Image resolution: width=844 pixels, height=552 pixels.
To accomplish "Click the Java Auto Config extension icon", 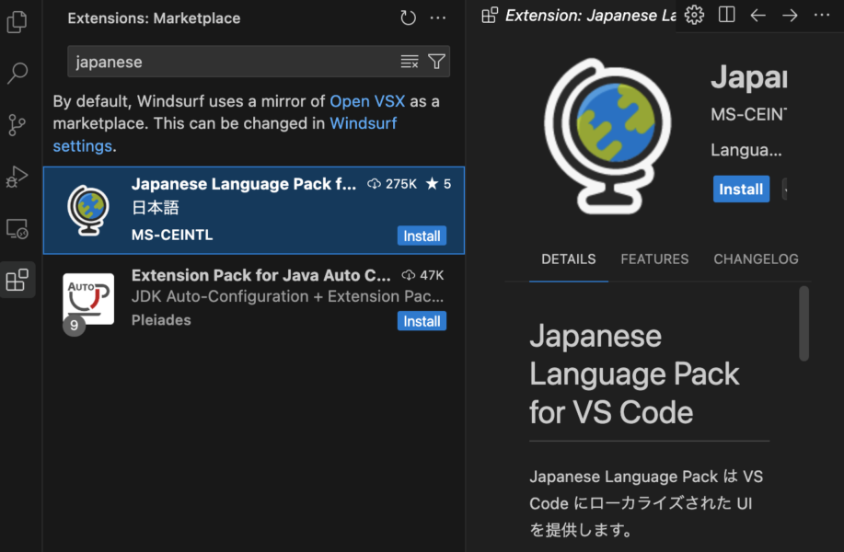I will click(88, 299).
